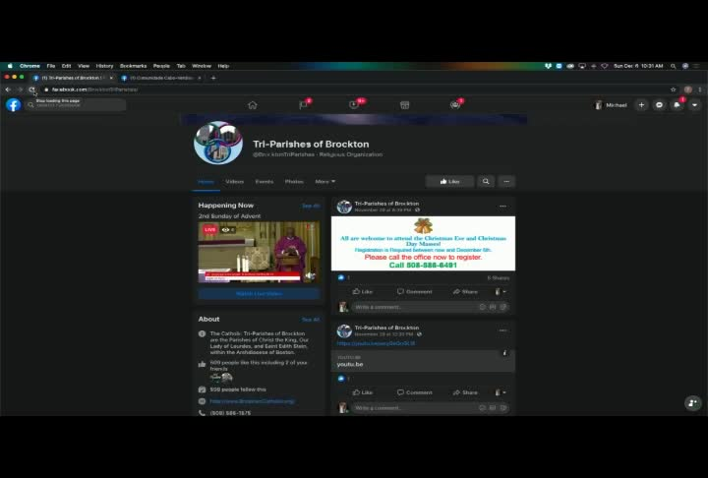Open options for Christmas Masses post
This screenshot has width=708, height=478.
pyautogui.click(x=502, y=207)
